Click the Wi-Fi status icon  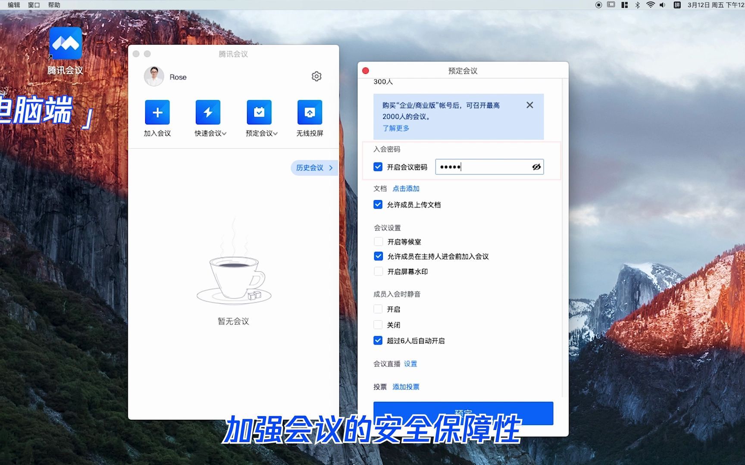click(x=651, y=5)
